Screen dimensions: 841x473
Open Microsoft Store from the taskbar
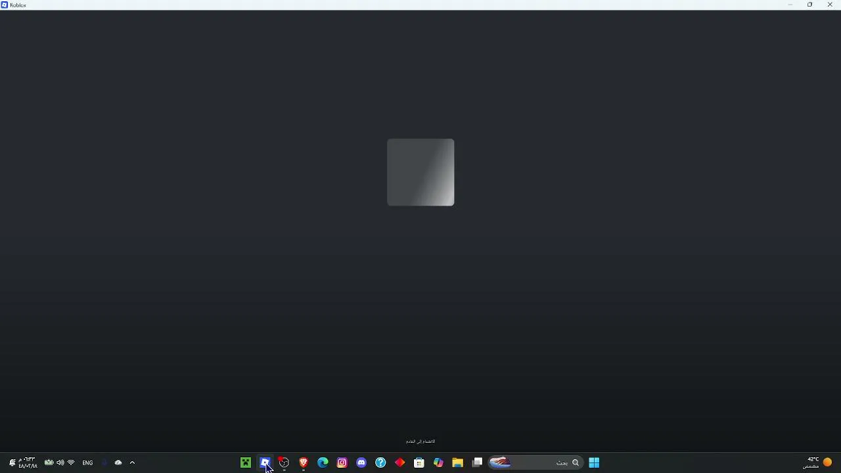coord(419,462)
